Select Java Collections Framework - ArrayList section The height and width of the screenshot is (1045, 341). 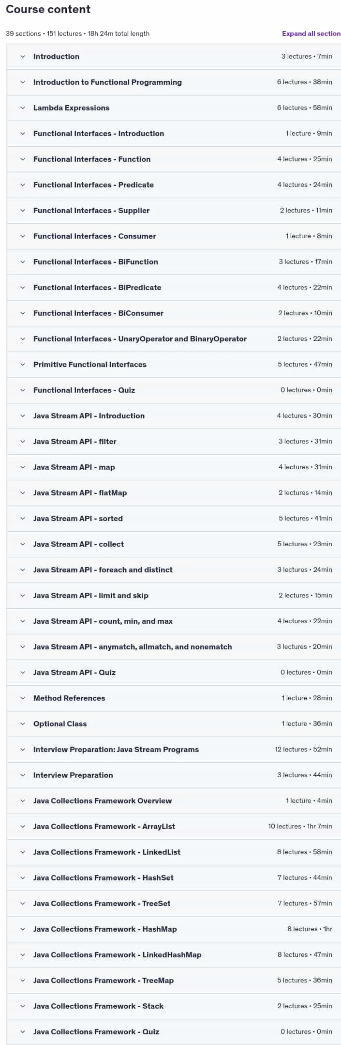pyautogui.click(x=174, y=827)
